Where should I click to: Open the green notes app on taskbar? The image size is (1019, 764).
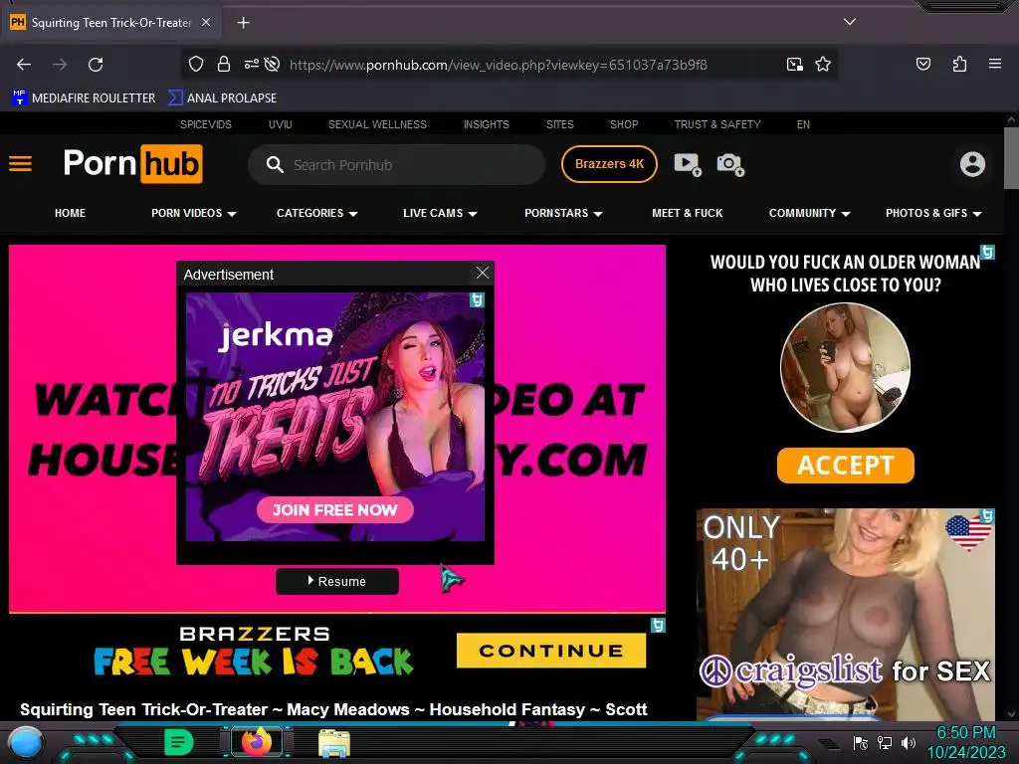[x=178, y=742]
